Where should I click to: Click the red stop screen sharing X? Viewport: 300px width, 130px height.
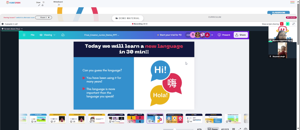pos(282,24)
